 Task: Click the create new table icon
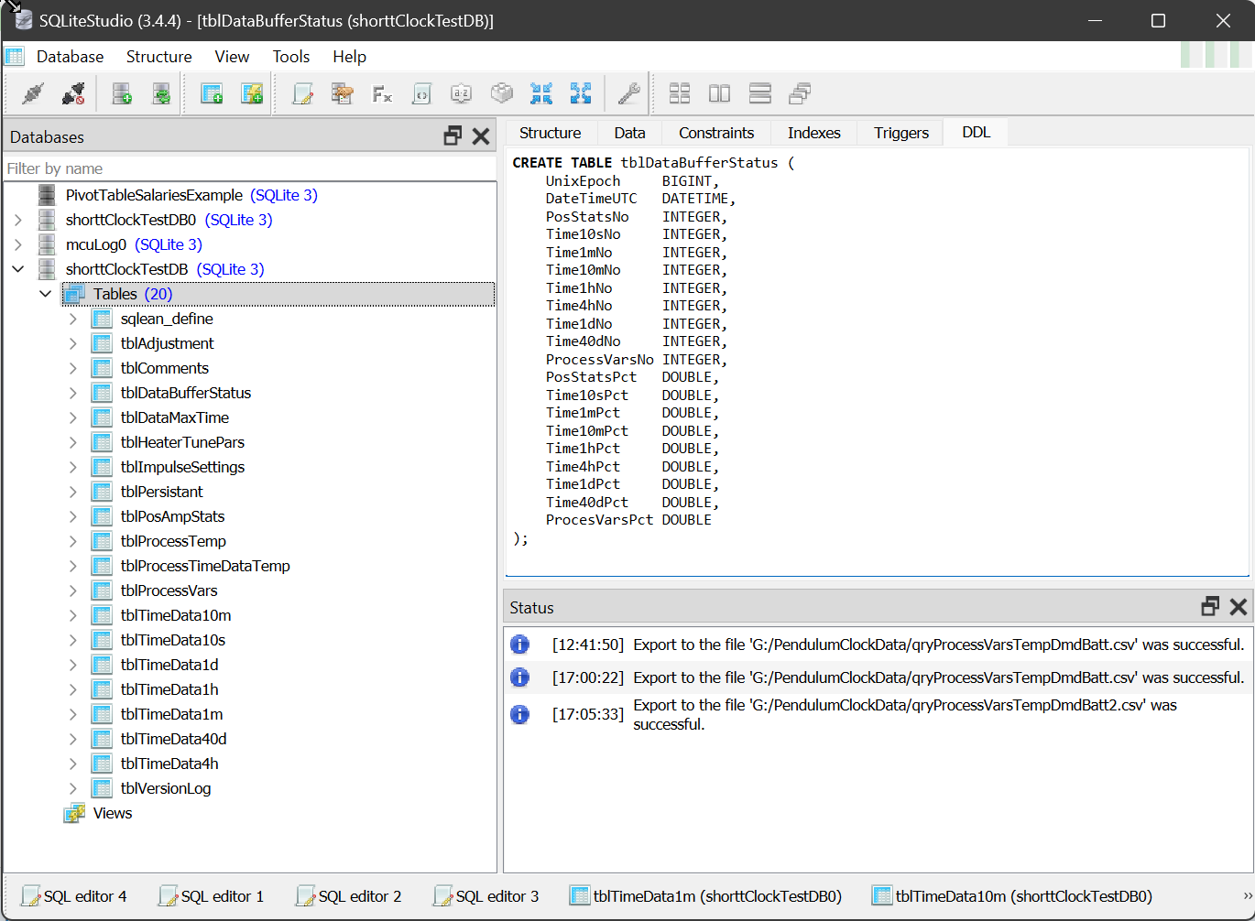(212, 93)
